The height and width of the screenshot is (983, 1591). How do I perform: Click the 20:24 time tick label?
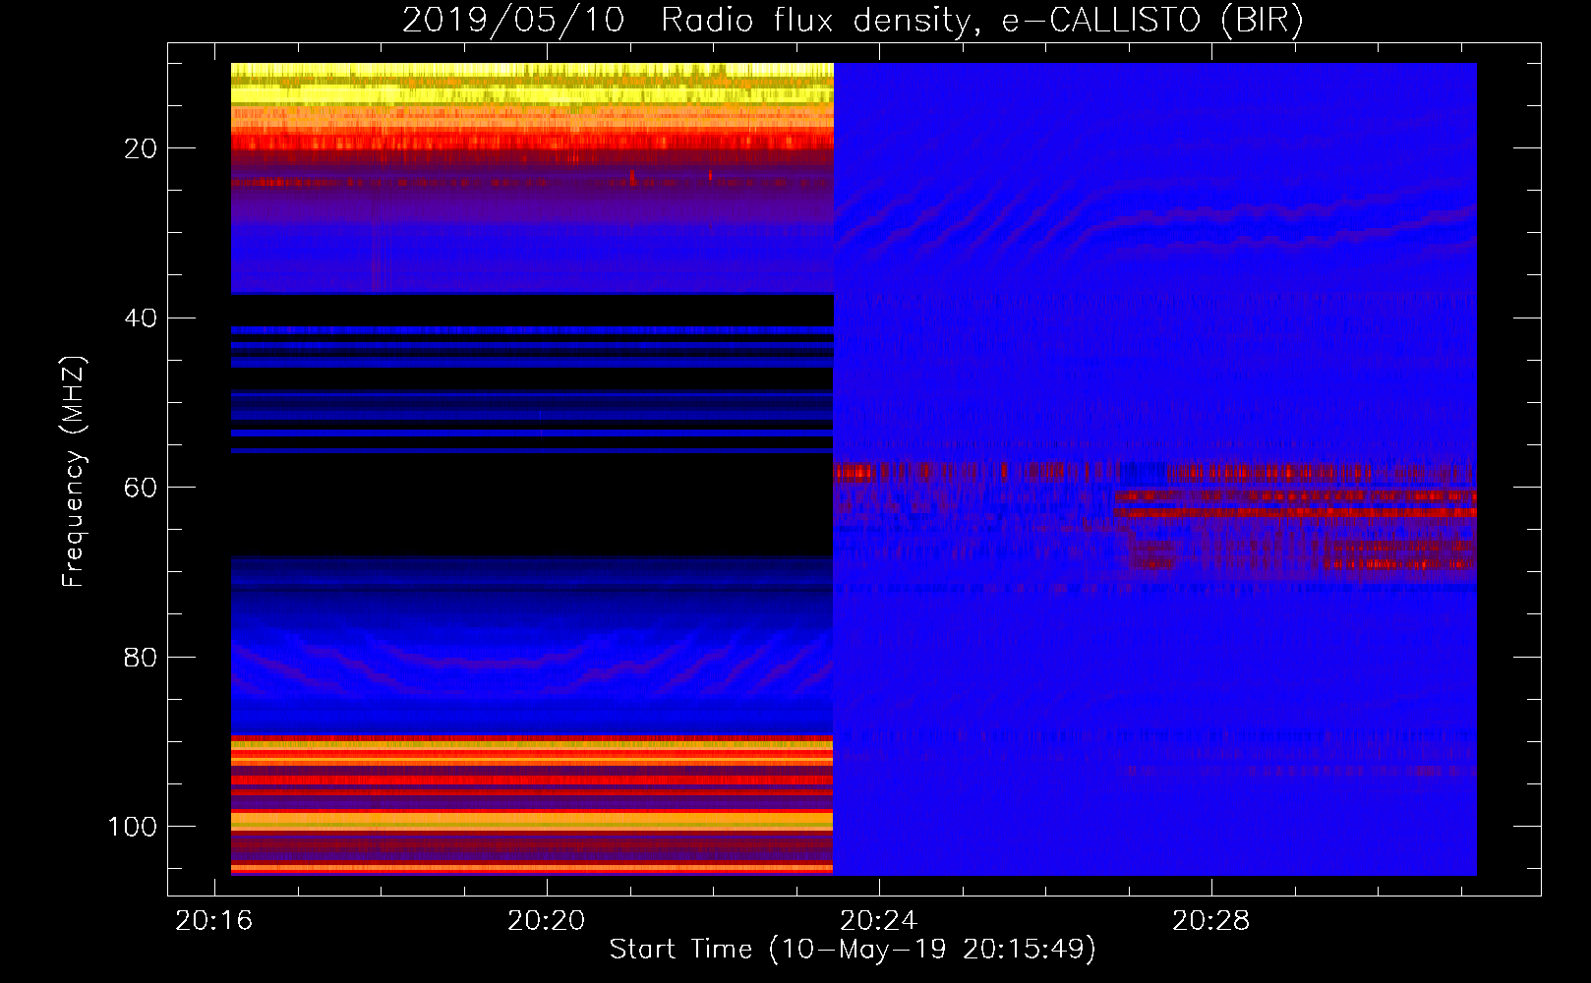879,921
